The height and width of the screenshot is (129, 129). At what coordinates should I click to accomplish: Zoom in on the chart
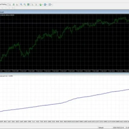[x=21, y=5]
